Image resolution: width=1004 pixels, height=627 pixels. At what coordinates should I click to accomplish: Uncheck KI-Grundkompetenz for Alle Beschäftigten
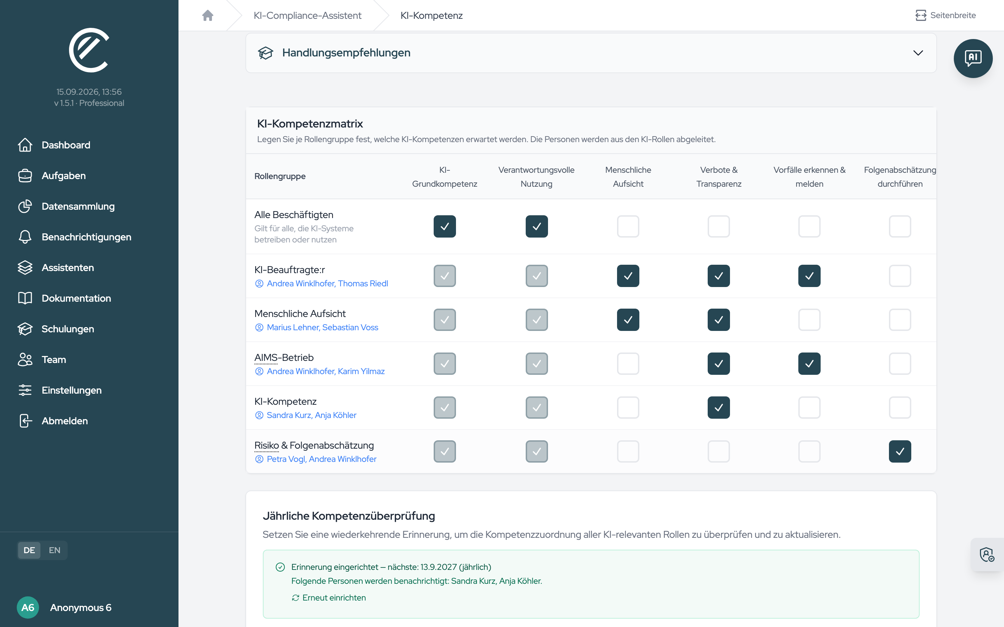point(444,226)
